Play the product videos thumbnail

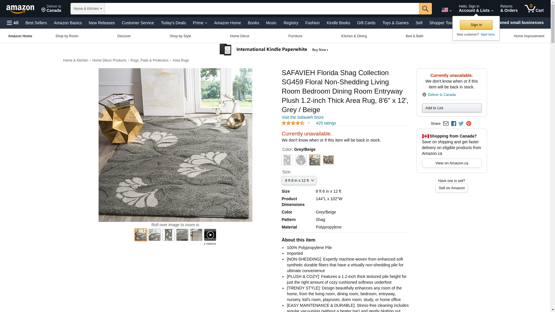click(210, 235)
